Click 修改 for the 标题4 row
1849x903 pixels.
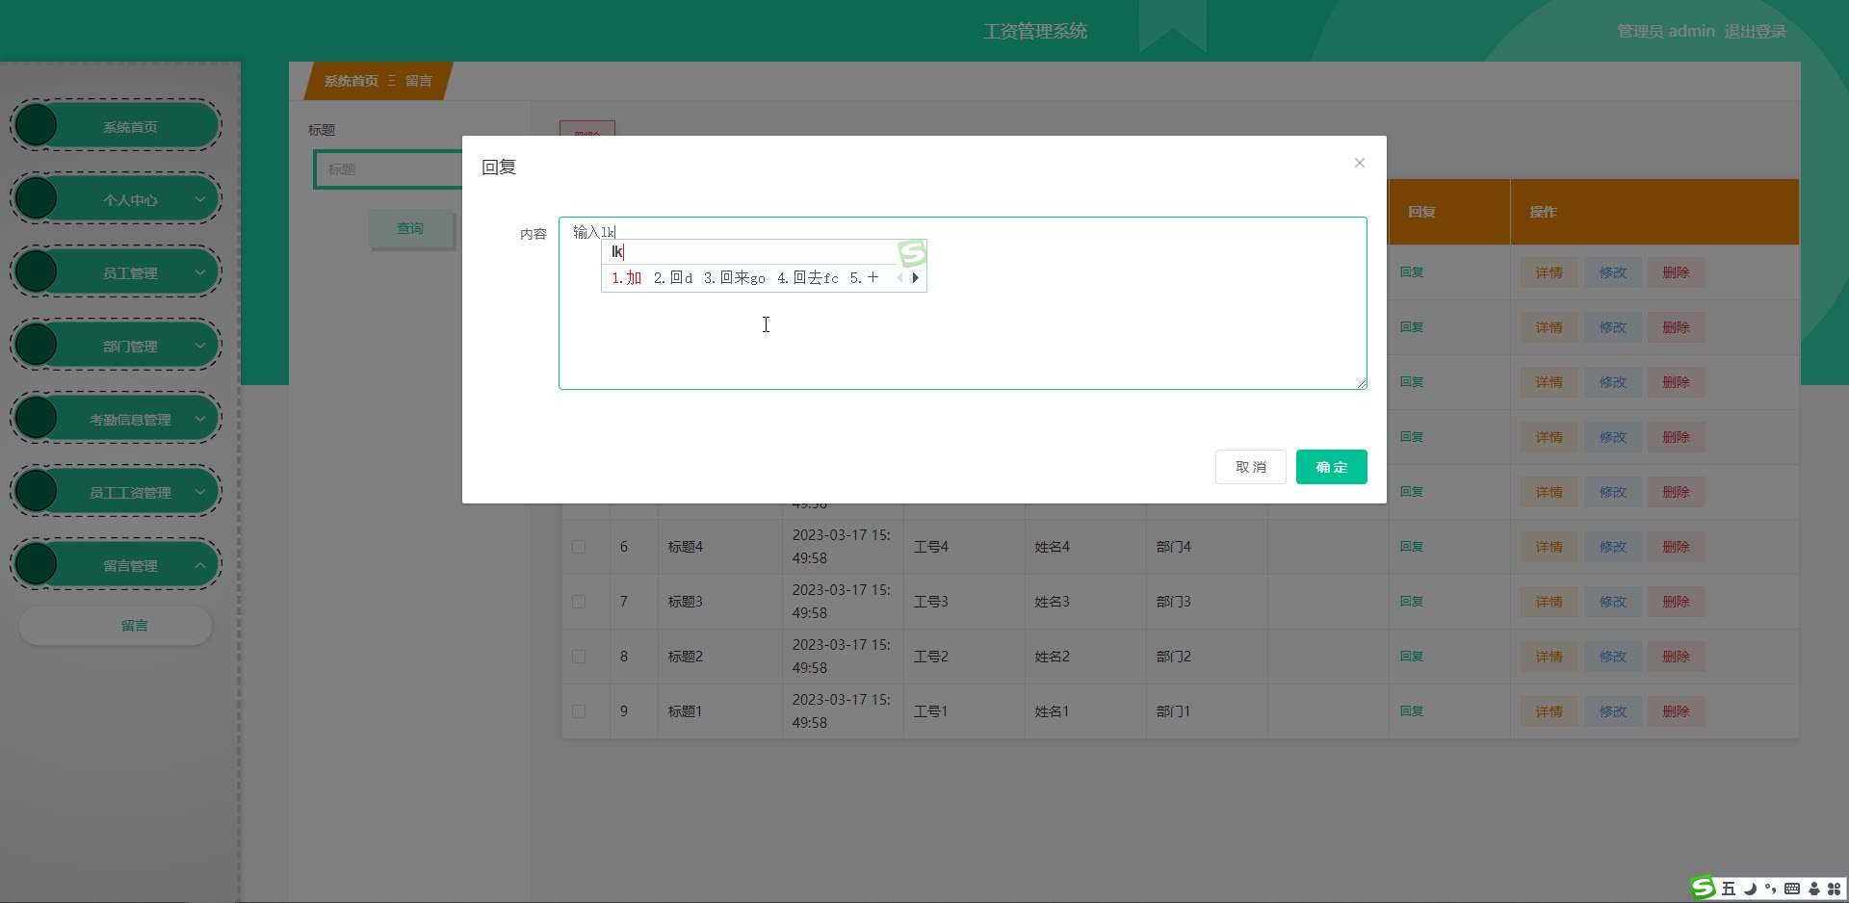[x=1613, y=547]
